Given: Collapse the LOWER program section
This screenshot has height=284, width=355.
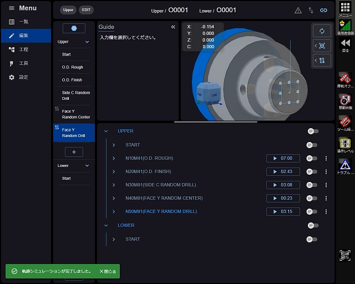Looking at the screenshot, I should point(106,225).
